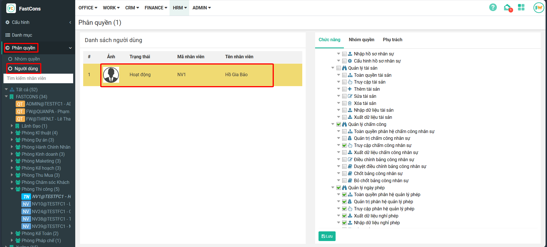Open the HRM dropdown menu

coord(179,8)
